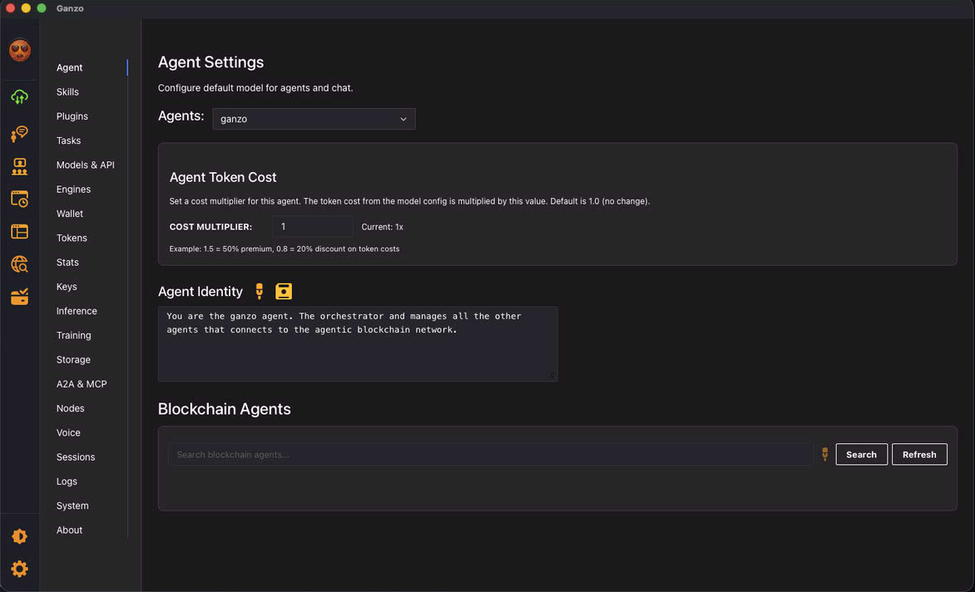Go to the Tokens section

click(72, 238)
